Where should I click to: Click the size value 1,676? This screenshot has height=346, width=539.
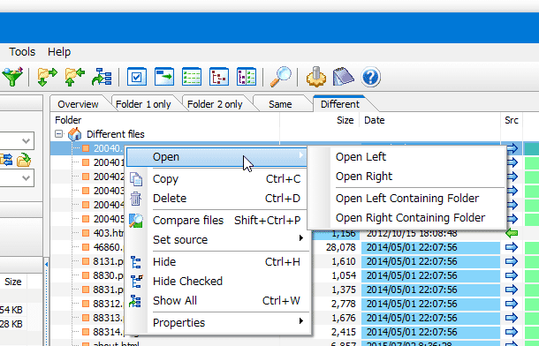pyautogui.click(x=344, y=318)
